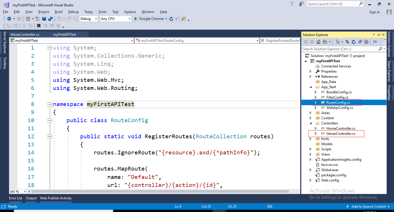This screenshot has width=394, height=212.
Task: Open the Error List tab
Action: (x=16, y=198)
